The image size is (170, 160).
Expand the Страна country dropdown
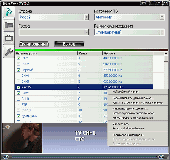pos(87,17)
